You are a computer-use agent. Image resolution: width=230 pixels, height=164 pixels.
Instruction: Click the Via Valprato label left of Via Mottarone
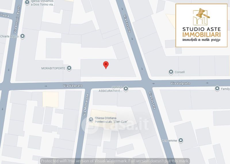click(x=73, y=86)
